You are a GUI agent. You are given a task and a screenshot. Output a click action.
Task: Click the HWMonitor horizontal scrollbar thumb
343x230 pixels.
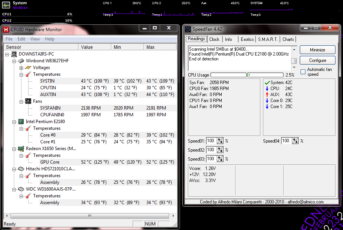tap(90, 216)
